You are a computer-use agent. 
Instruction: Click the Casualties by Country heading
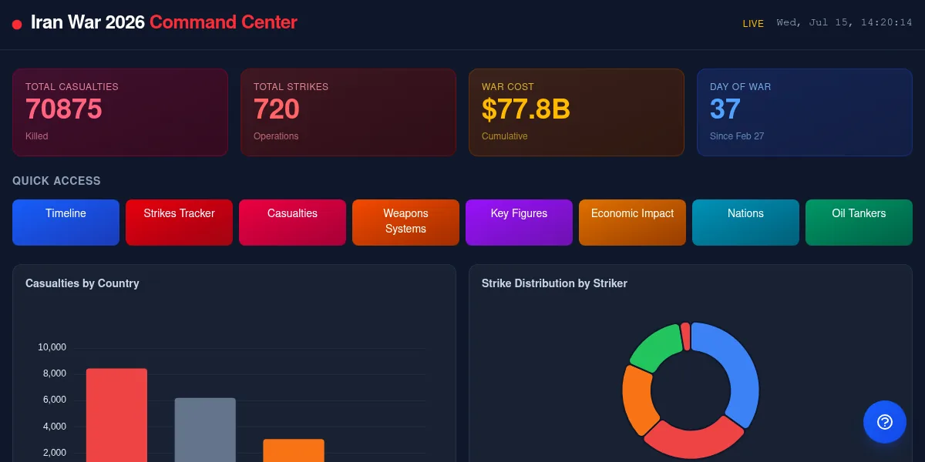pos(82,283)
